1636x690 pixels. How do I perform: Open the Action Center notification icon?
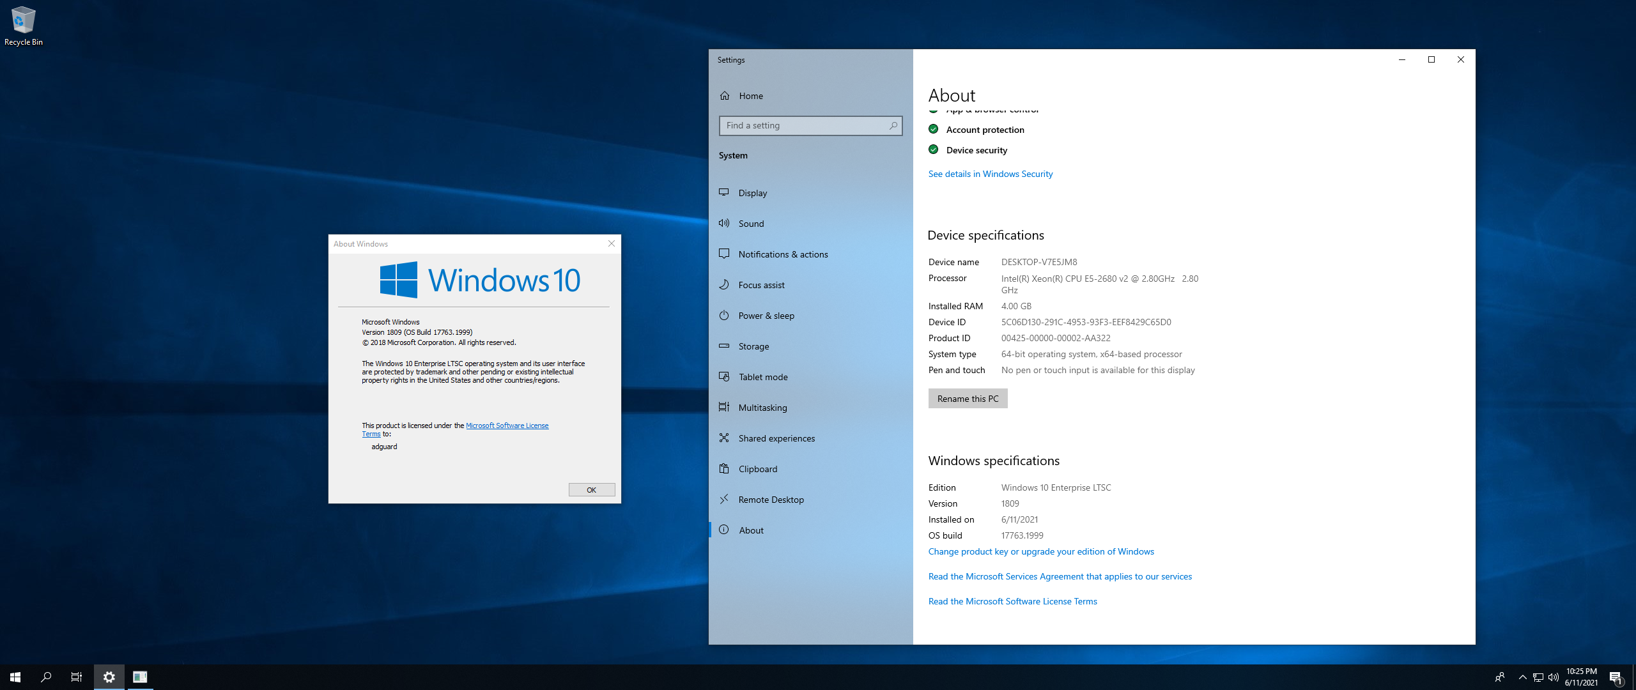coord(1616,677)
